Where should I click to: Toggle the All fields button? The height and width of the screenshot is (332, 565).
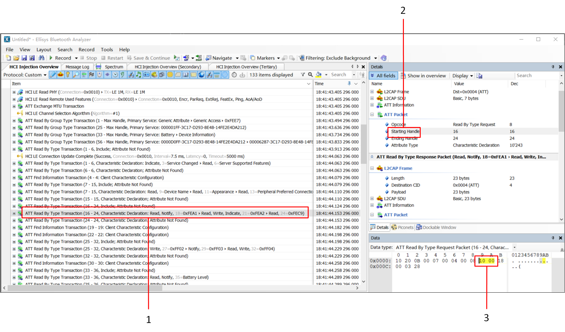(x=383, y=76)
